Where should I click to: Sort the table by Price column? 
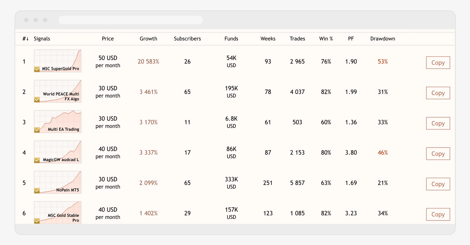click(108, 39)
